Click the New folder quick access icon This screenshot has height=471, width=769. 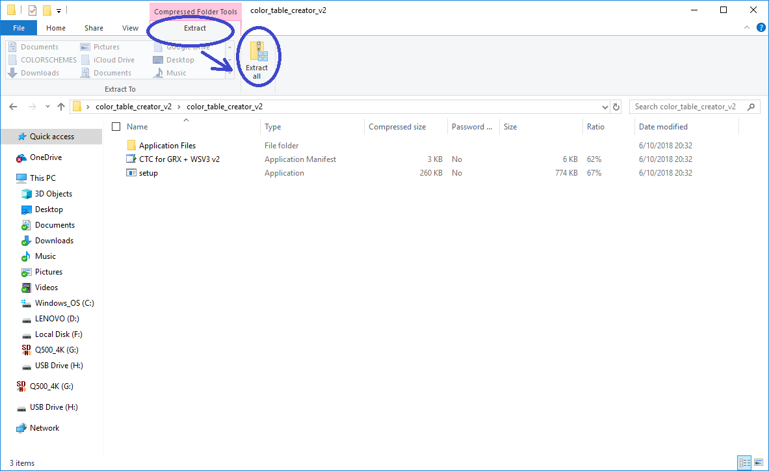(x=47, y=10)
